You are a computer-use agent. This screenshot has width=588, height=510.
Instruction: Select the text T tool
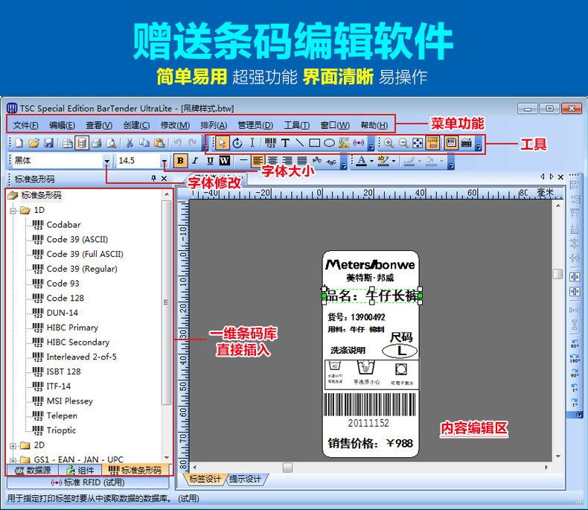pos(285,143)
